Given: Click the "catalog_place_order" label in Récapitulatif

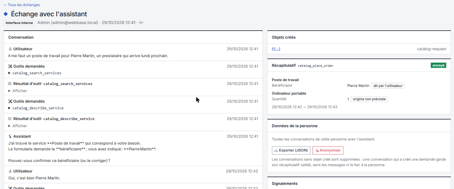Looking at the screenshot, I should click(x=316, y=66).
